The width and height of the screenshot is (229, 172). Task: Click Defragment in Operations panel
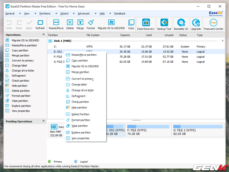(19, 76)
